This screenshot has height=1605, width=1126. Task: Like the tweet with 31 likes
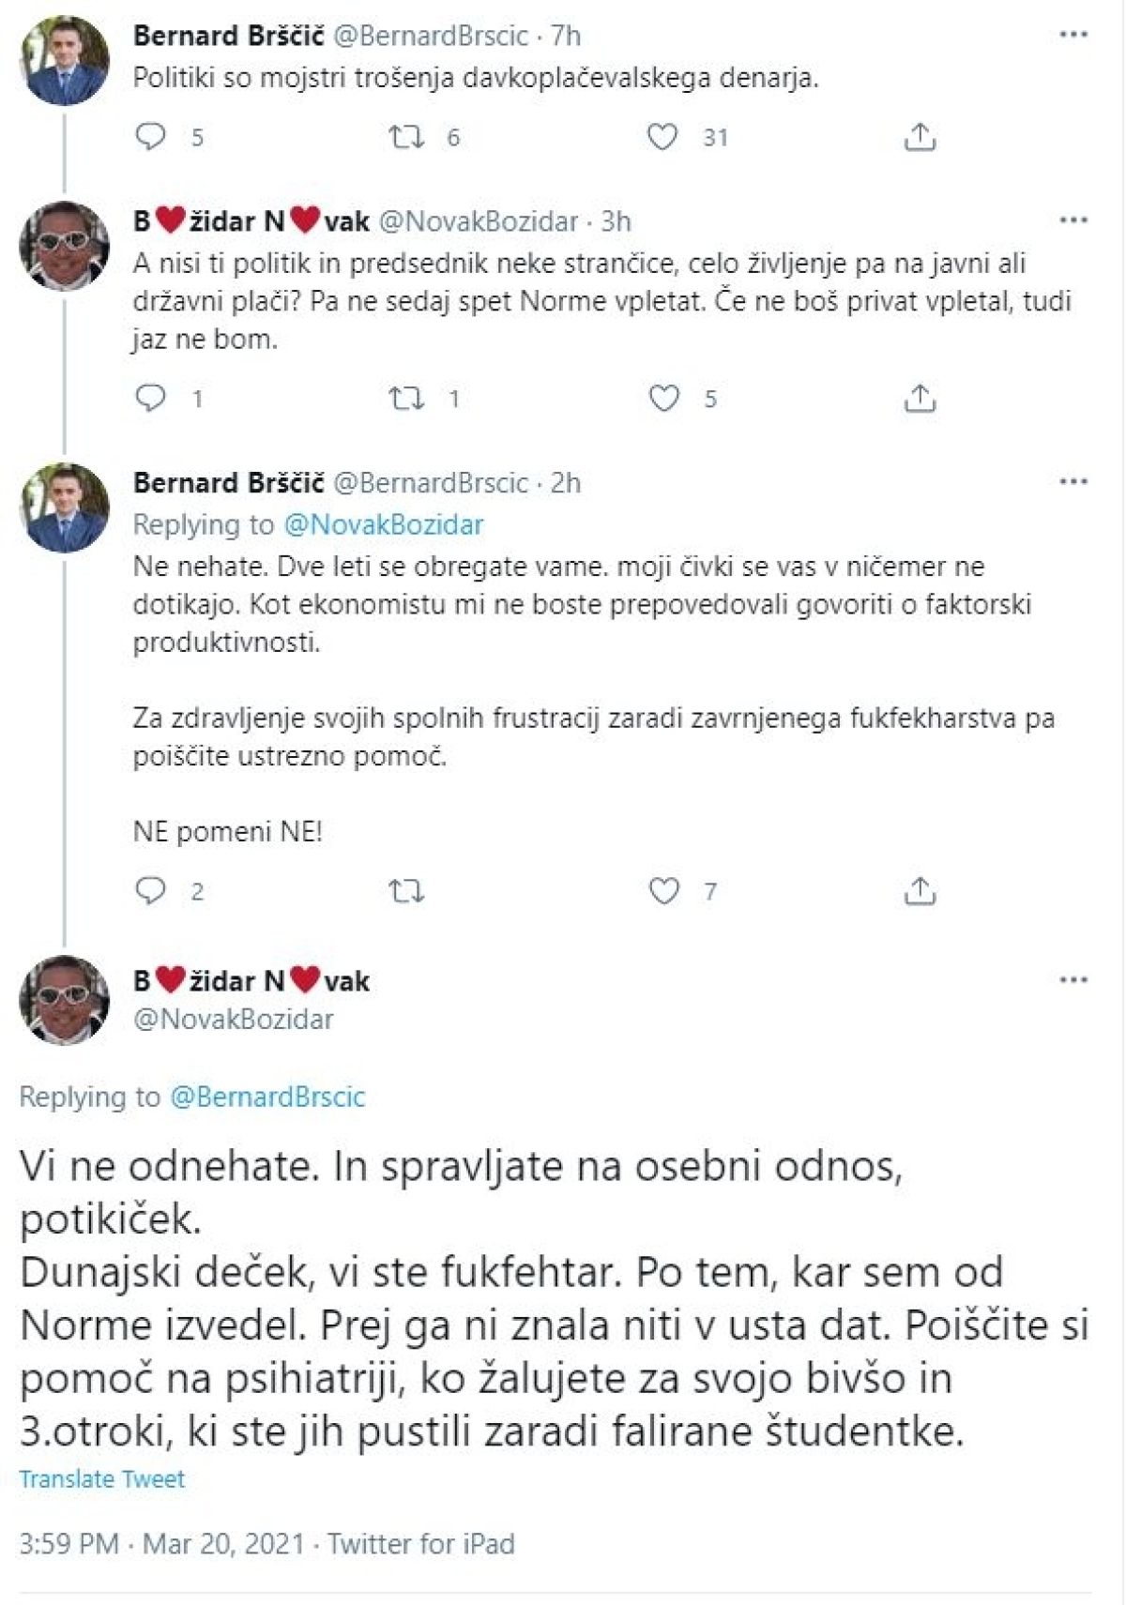point(663,138)
